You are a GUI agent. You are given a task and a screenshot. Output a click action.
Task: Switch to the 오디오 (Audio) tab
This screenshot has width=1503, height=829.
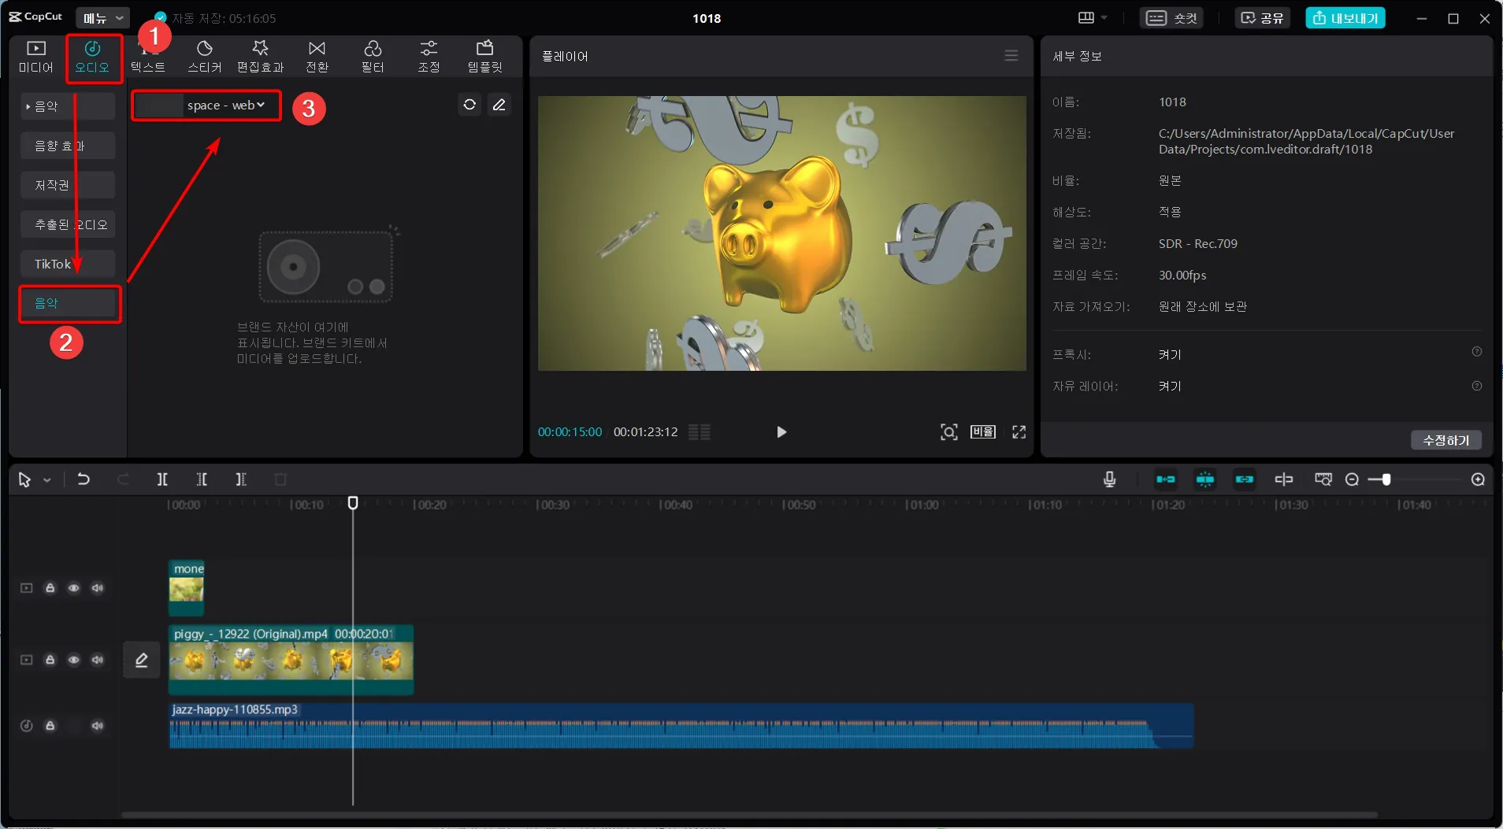(92, 57)
